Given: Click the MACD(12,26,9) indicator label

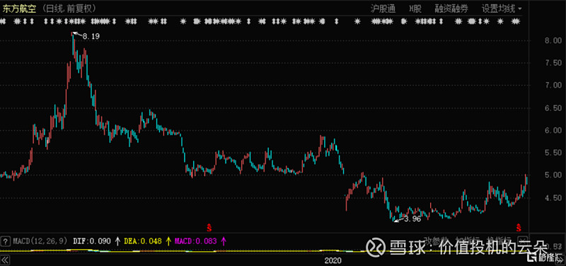Looking at the screenshot, I should pos(40,241).
